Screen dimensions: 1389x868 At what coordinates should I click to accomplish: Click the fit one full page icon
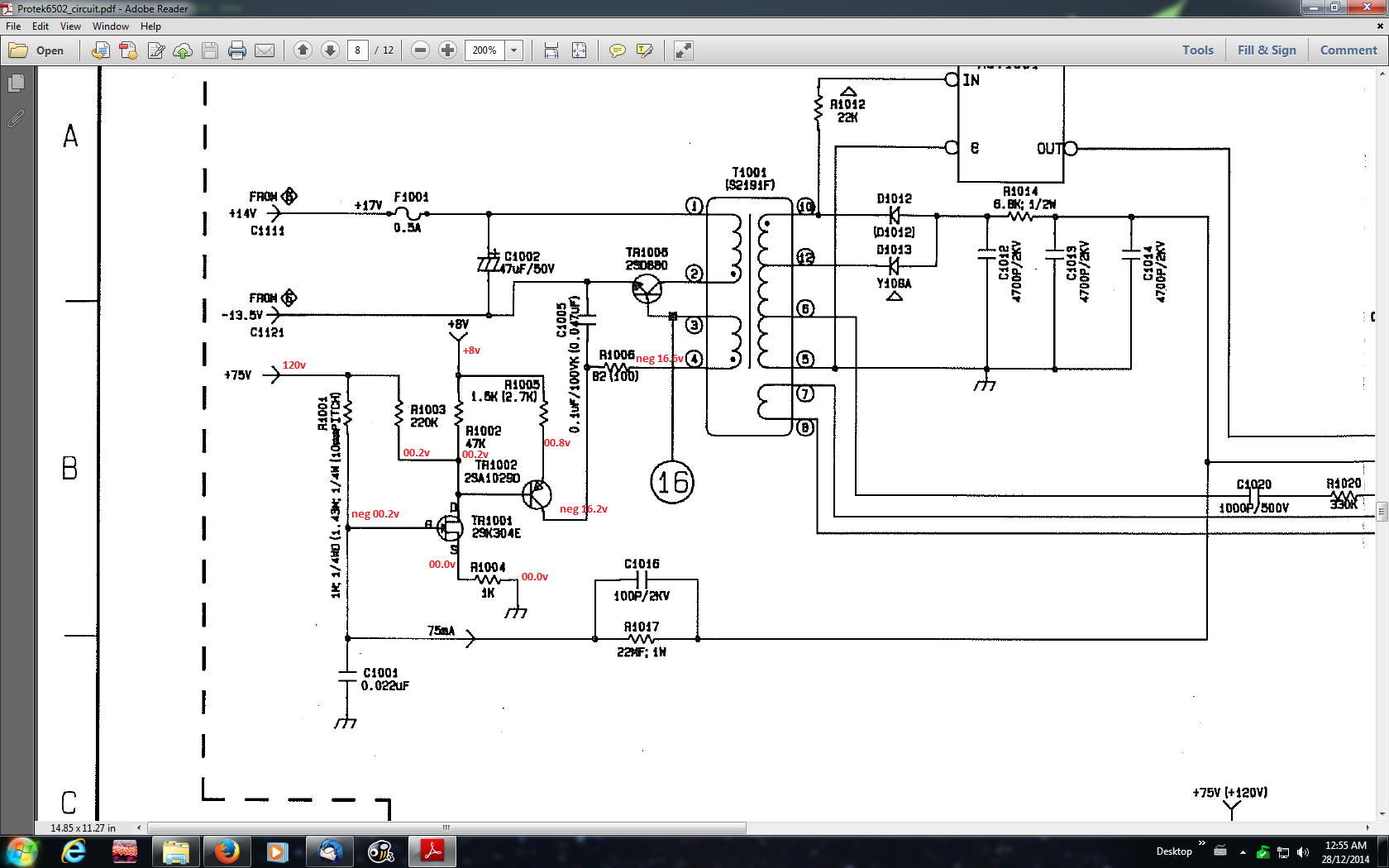pos(580,50)
